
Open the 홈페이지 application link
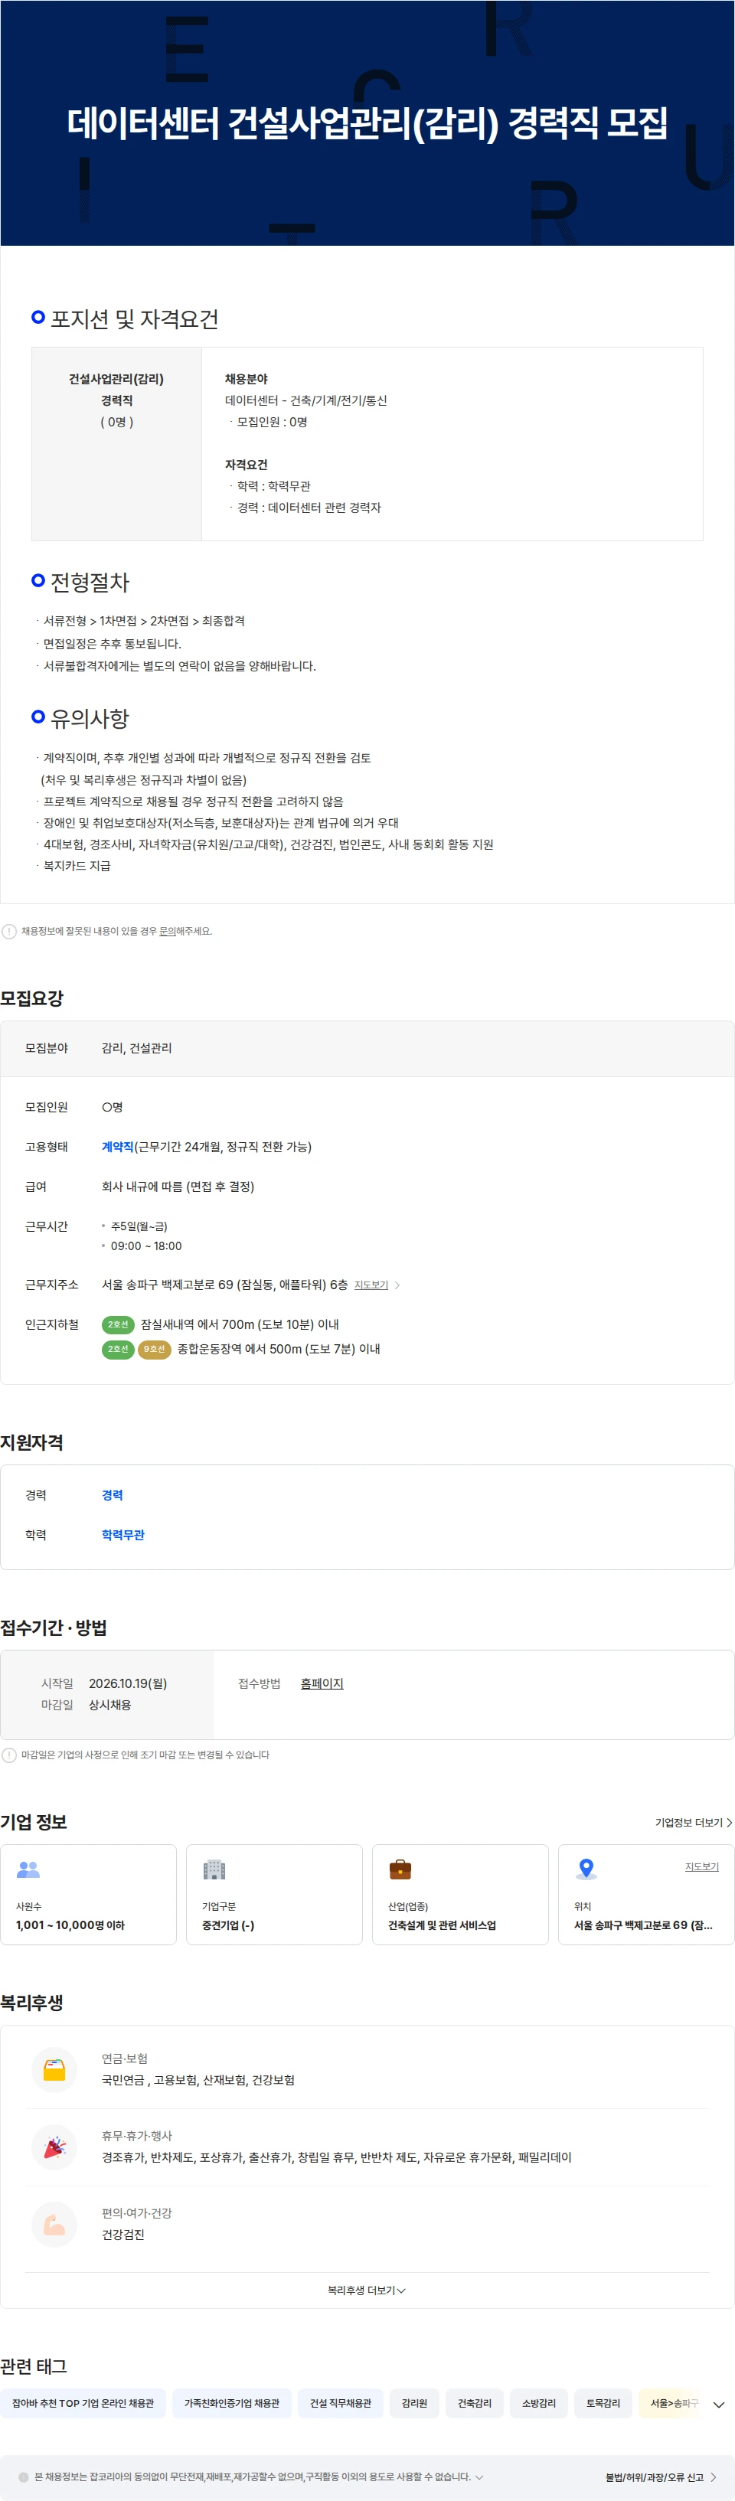[322, 1683]
